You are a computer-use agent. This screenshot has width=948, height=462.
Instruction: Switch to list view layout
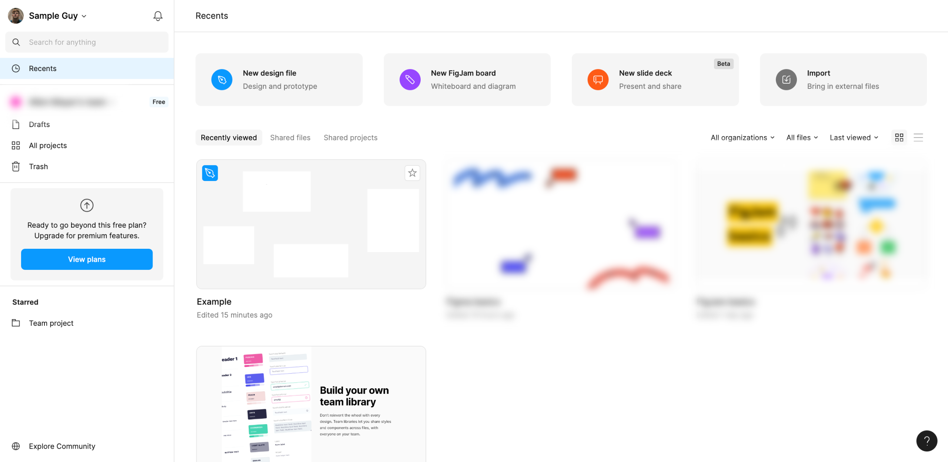(x=918, y=138)
